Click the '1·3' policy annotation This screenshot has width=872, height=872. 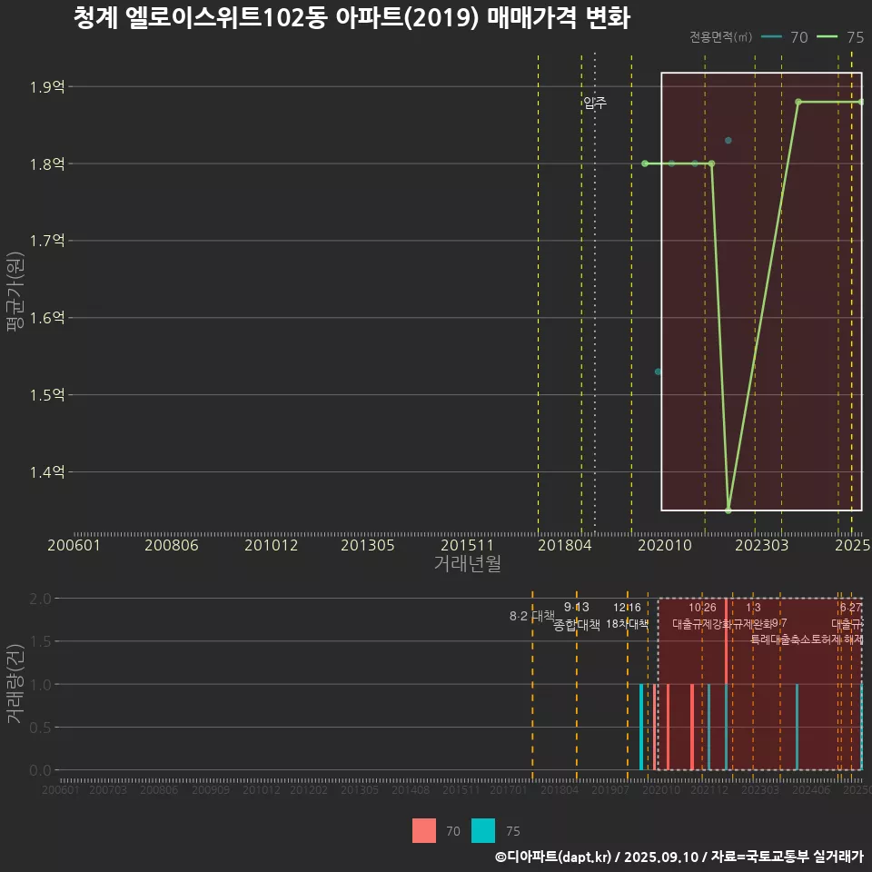753,608
